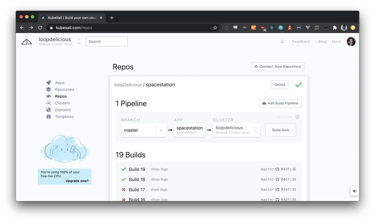Click the Search input field
375x222 pixels.
click(x=107, y=42)
